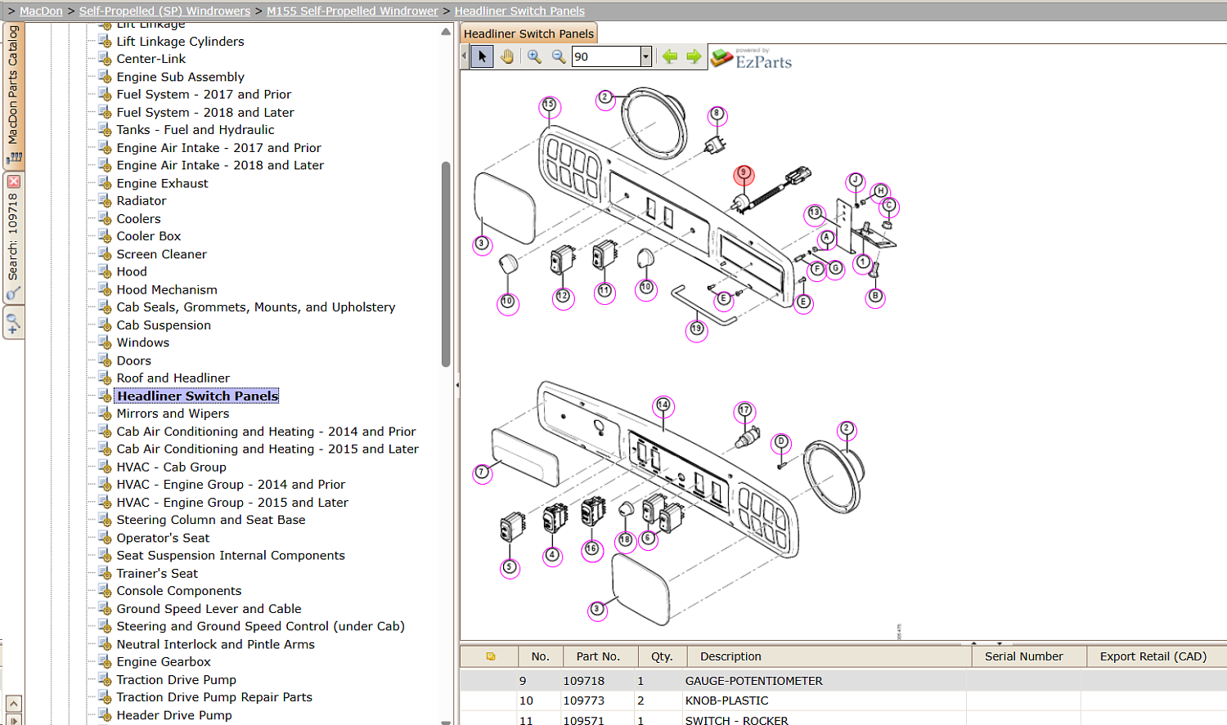This screenshot has width=1227, height=725.
Task: Click the Cooler Box page icon
Action: point(105,236)
